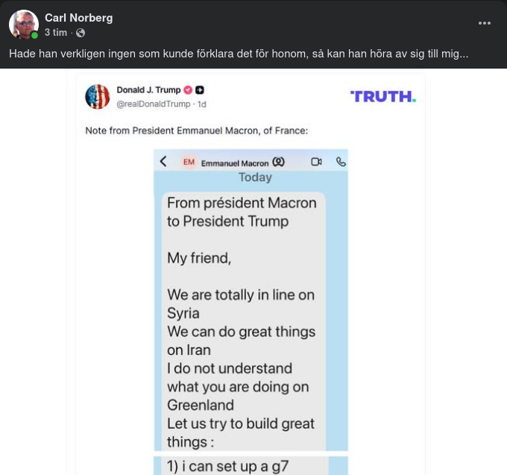The width and height of the screenshot is (507, 475).
Task: Click the Donald J. Trump display name
Action: [x=148, y=90]
